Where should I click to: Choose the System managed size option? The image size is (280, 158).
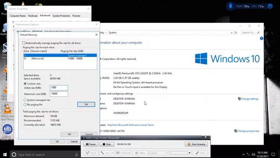25,100
